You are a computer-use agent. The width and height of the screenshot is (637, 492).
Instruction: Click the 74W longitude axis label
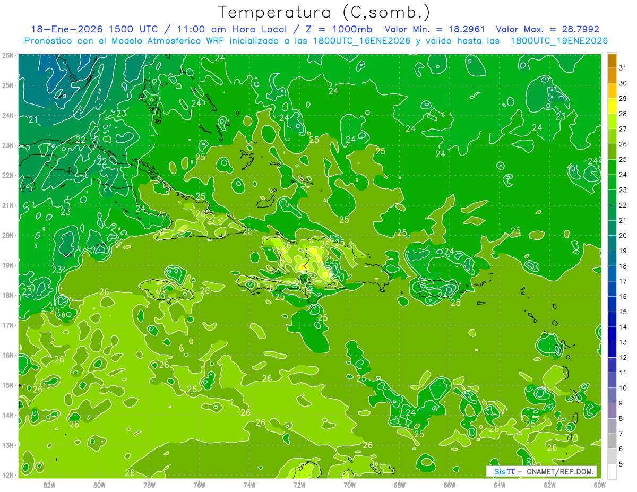pyautogui.click(x=249, y=485)
